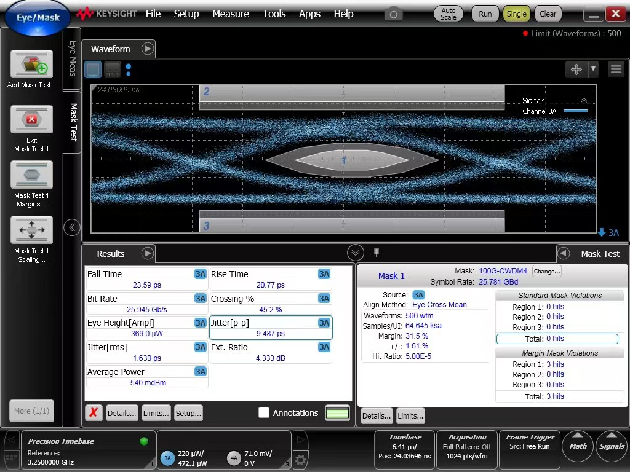
Task: Click the Auto Scale button
Action: click(449, 14)
